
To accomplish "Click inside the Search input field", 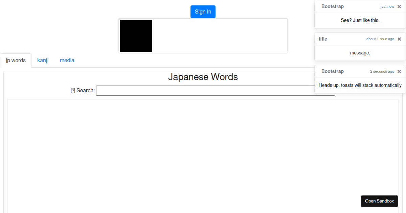I will tap(216, 90).
